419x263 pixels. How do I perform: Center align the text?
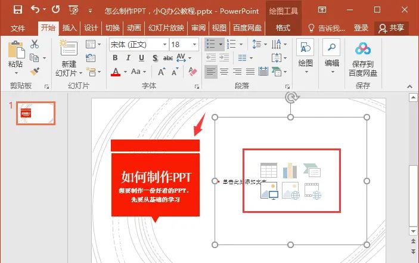[224, 72]
